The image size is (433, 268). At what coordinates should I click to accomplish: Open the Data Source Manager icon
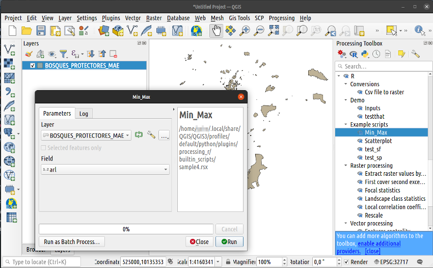[103, 31]
